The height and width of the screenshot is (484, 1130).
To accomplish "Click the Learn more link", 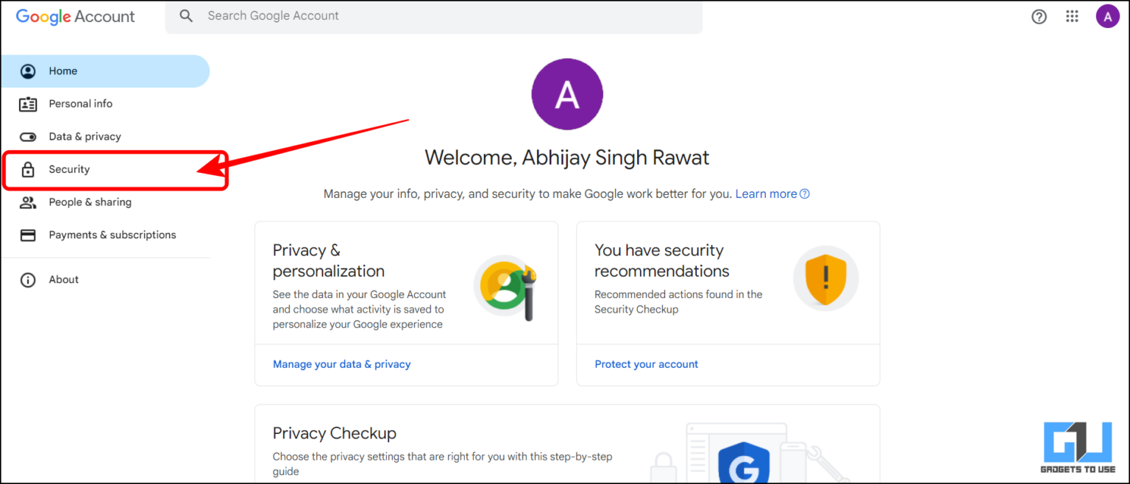I will click(766, 193).
